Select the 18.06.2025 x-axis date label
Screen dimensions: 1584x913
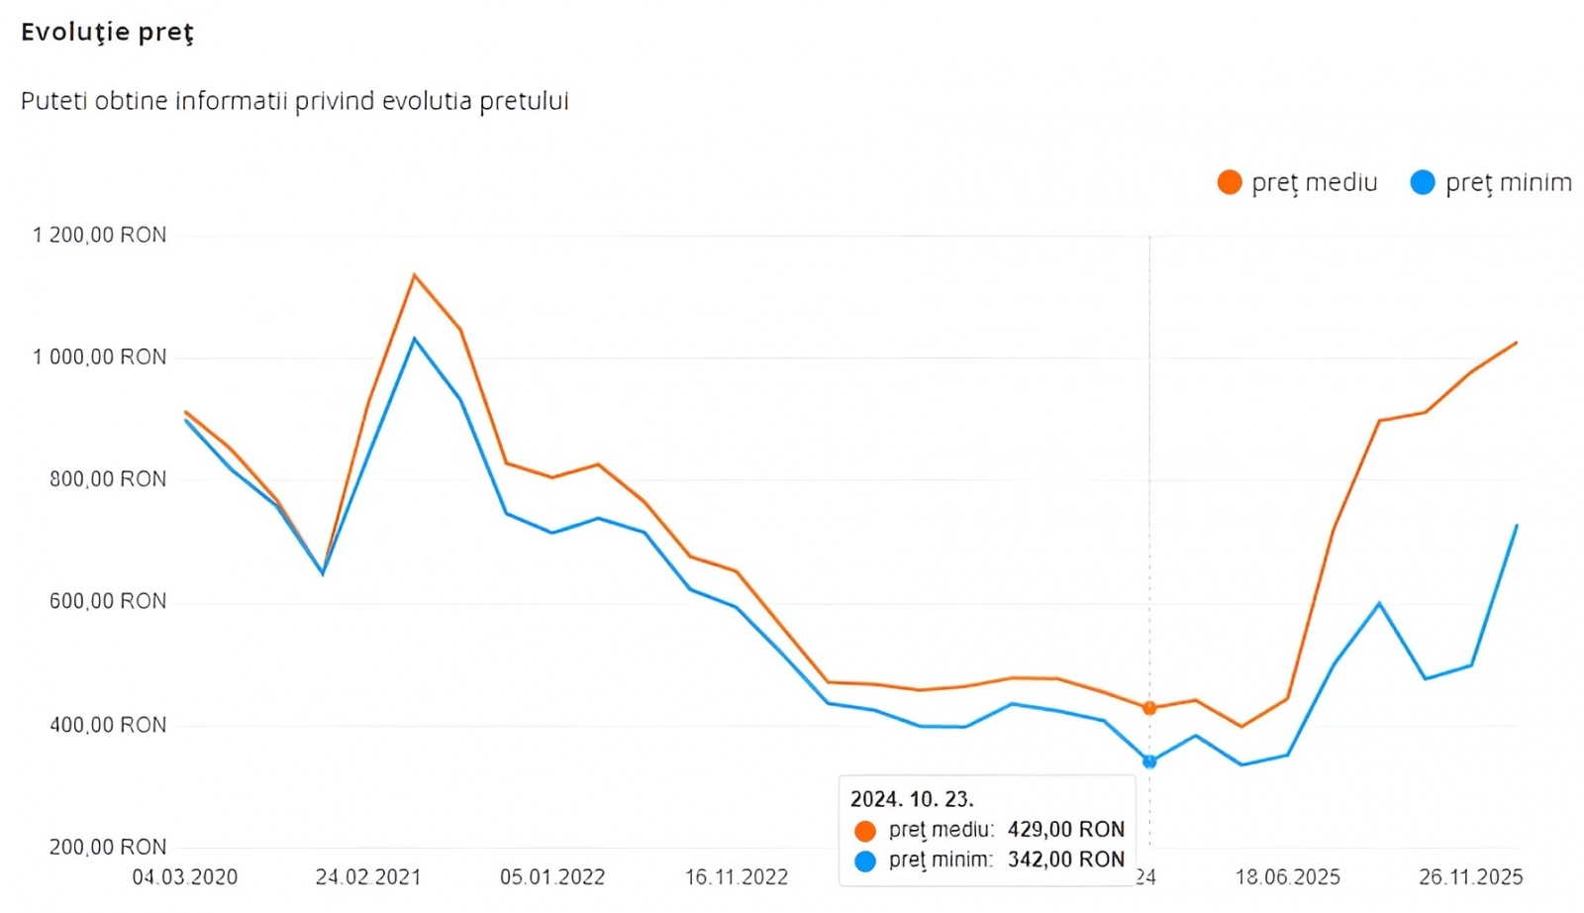[x=1287, y=877]
